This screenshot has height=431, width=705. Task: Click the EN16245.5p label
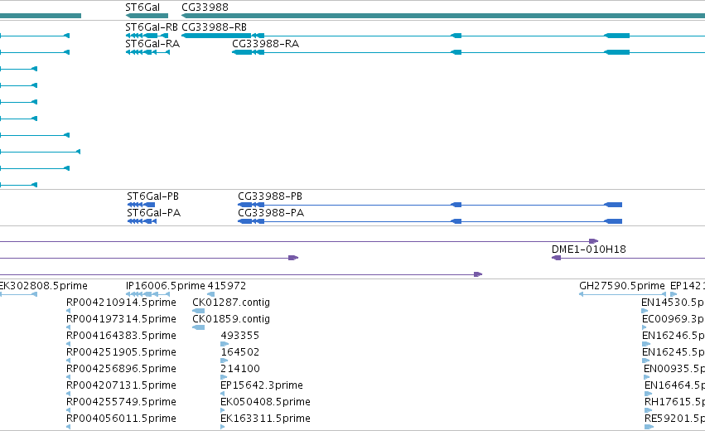(674, 352)
